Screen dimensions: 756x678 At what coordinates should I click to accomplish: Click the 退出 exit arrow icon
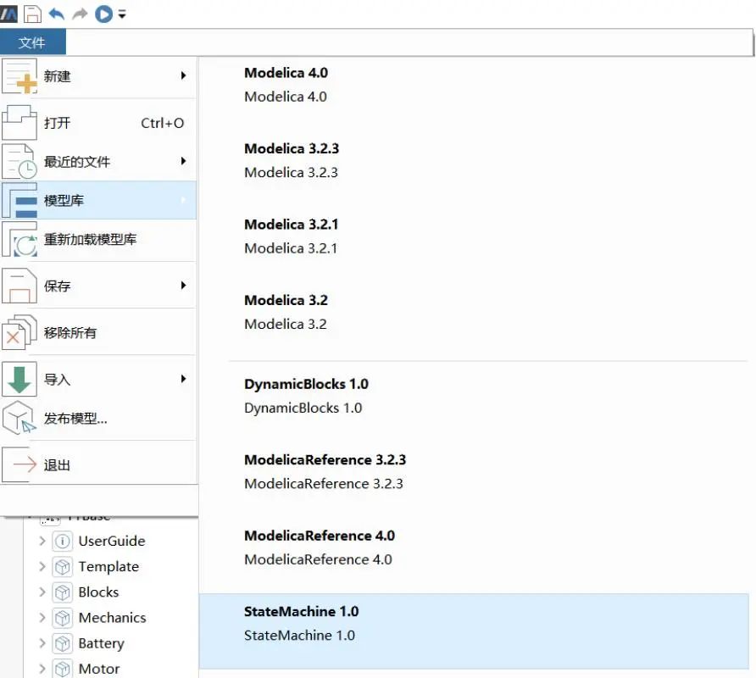[x=19, y=464]
